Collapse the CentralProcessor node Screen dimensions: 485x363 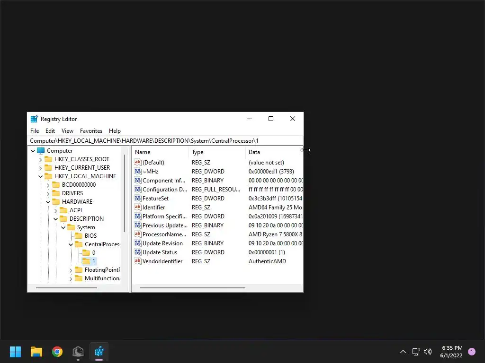[71, 244]
